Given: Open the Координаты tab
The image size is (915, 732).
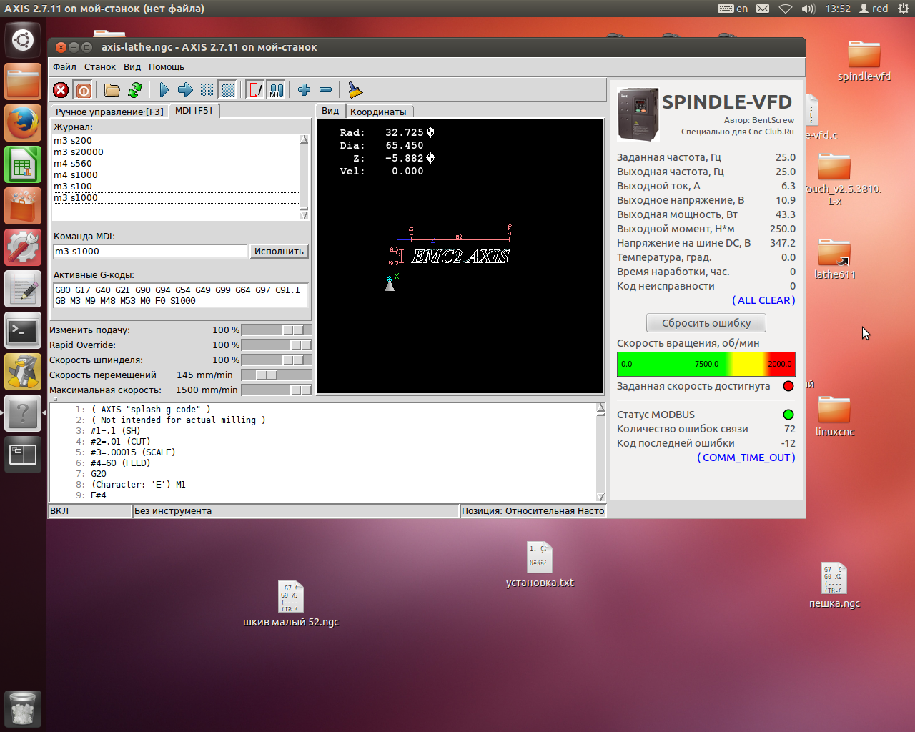Looking at the screenshot, I should click(378, 112).
